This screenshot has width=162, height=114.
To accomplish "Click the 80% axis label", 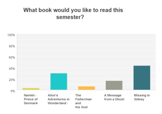I will [x=12, y=46].
